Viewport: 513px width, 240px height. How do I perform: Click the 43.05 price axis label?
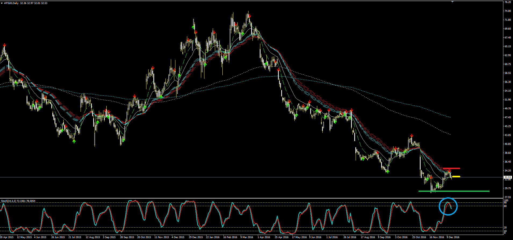click(508, 135)
